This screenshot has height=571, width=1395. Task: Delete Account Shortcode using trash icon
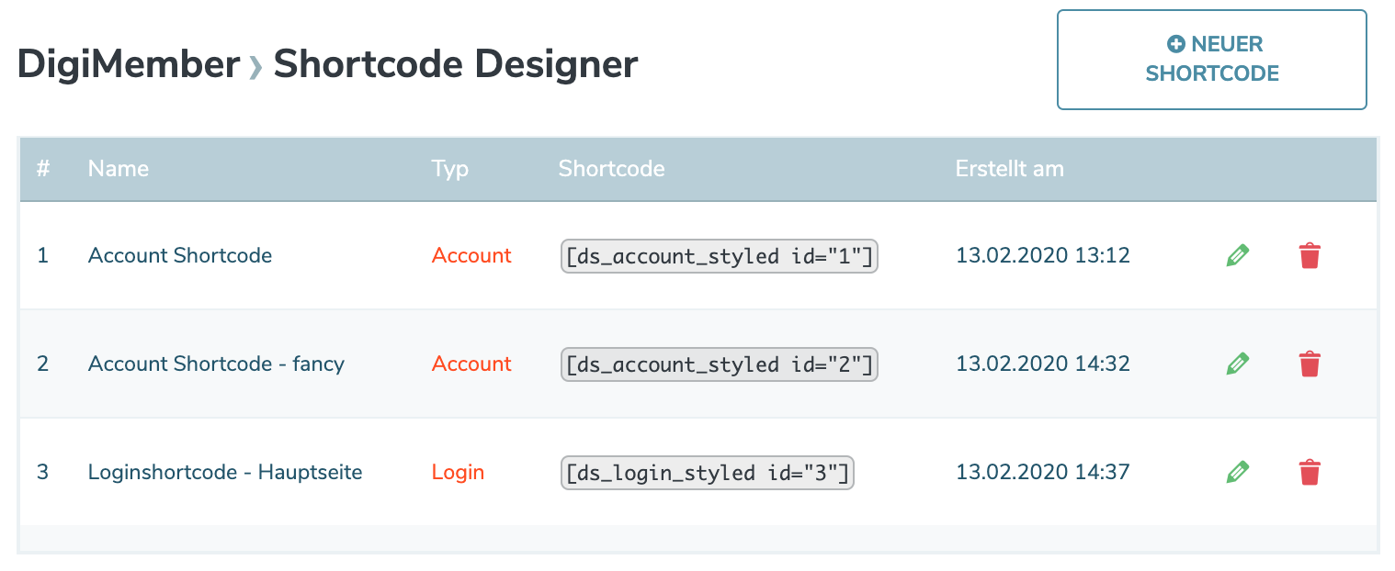coord(1310,255)
